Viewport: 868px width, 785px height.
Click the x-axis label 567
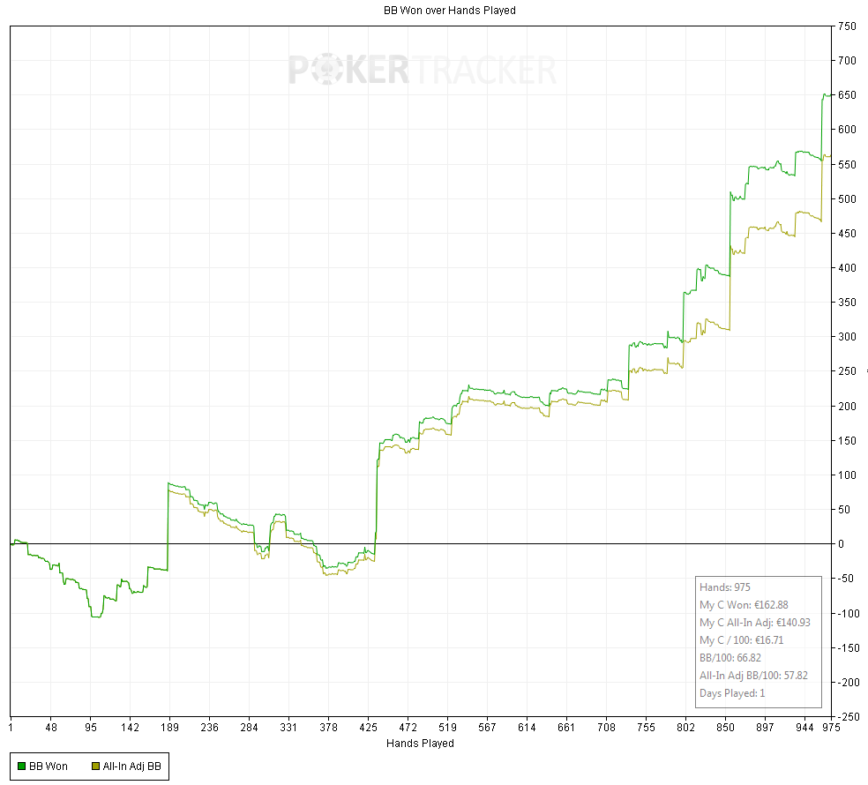coord(487,728)
